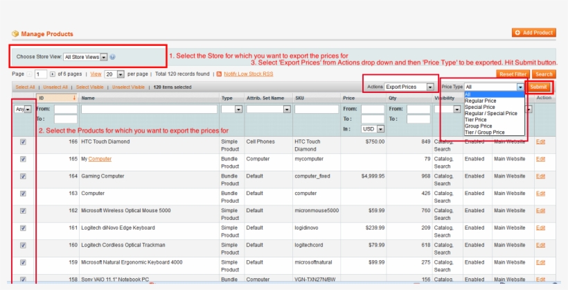Focus the Price From filter field
This screenshot has width=568, height=290.
(373, 109)
